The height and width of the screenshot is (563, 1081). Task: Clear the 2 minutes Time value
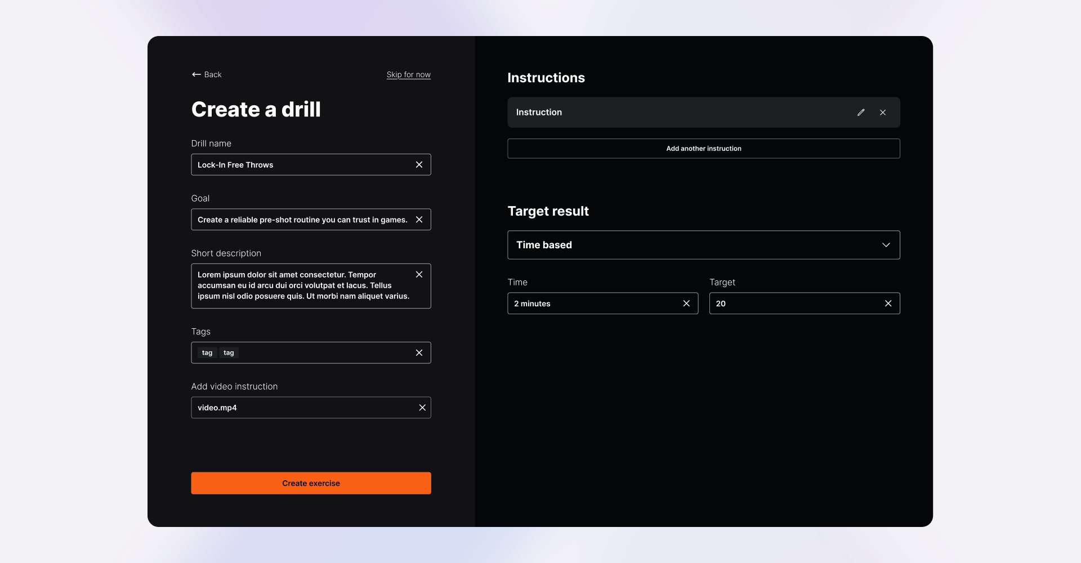pyautogui.click(x=686, y=303)
